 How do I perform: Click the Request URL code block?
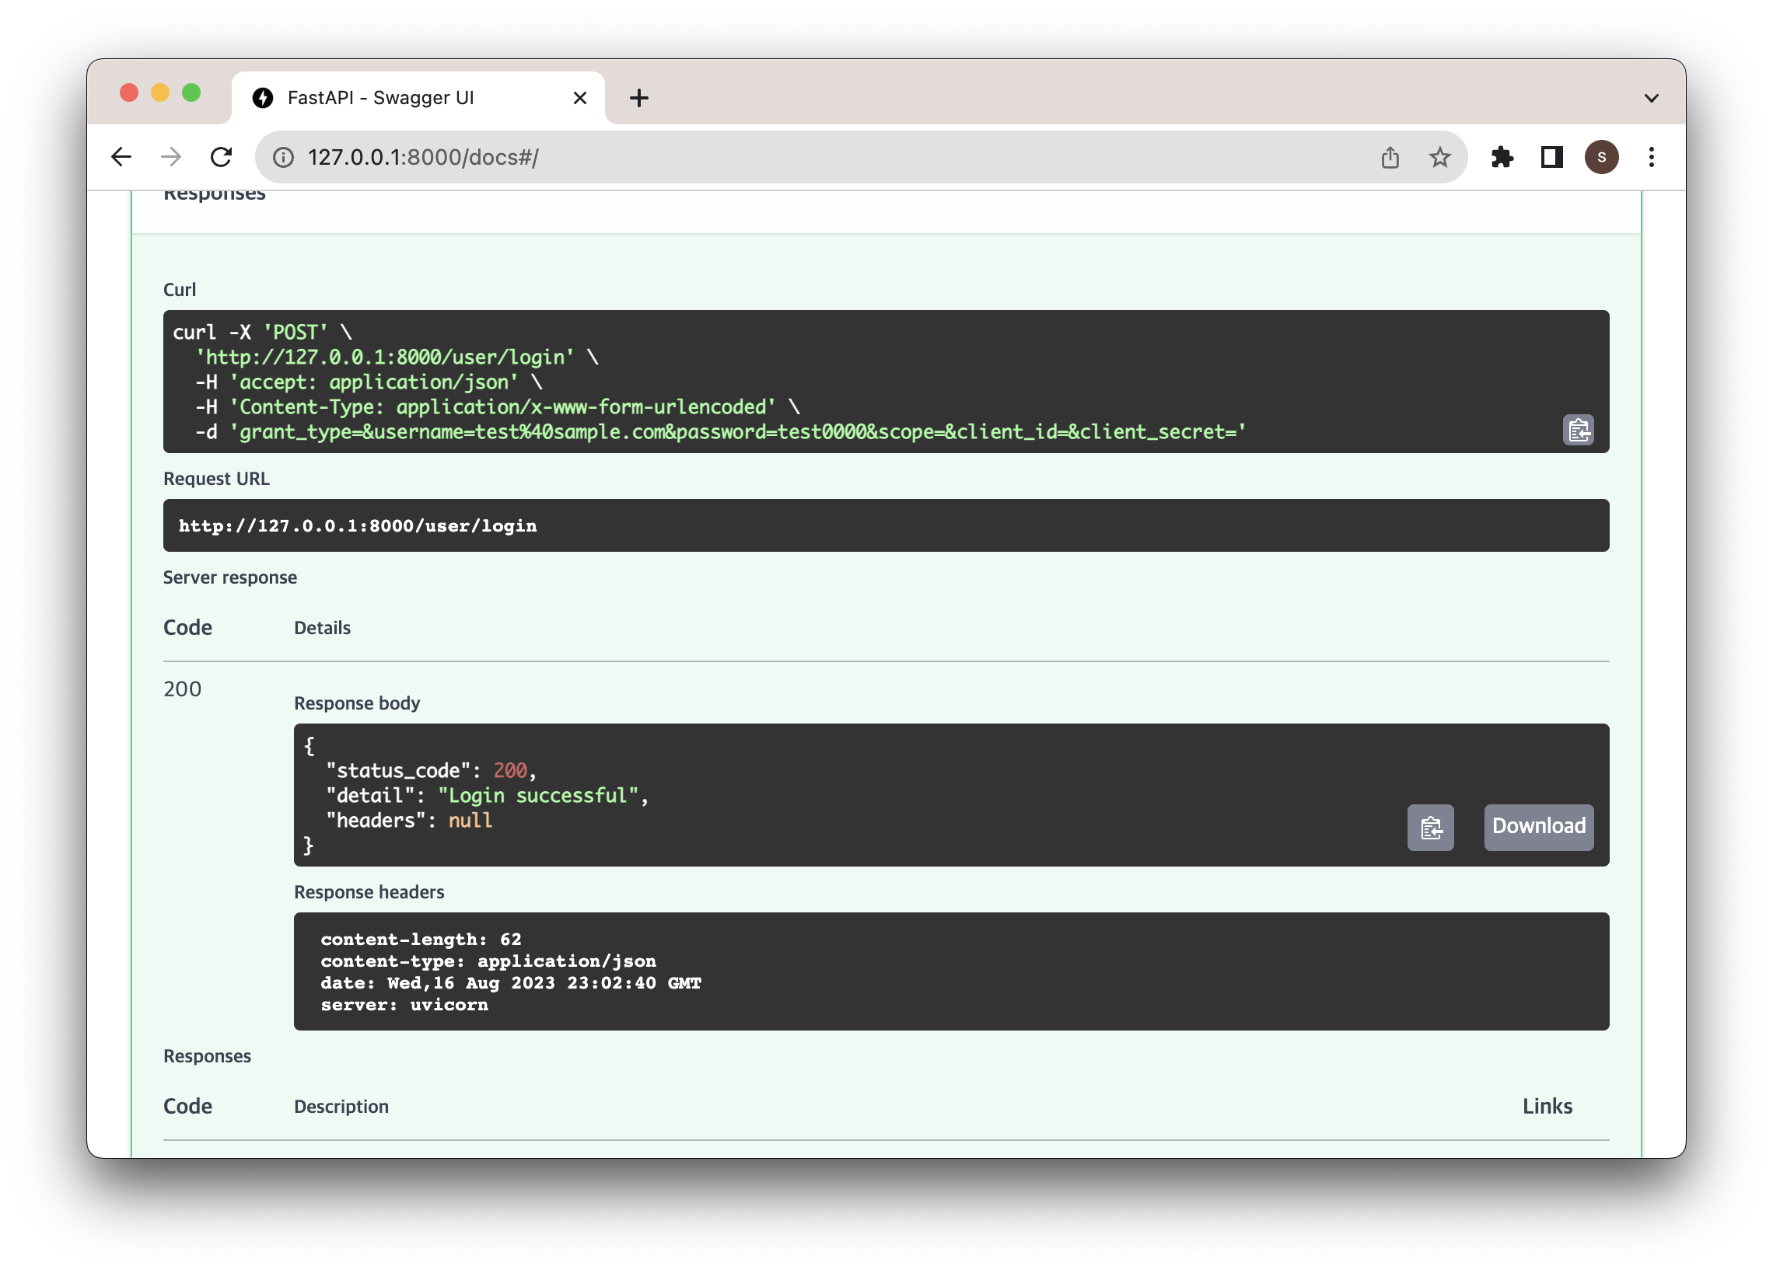coord(885,525)
